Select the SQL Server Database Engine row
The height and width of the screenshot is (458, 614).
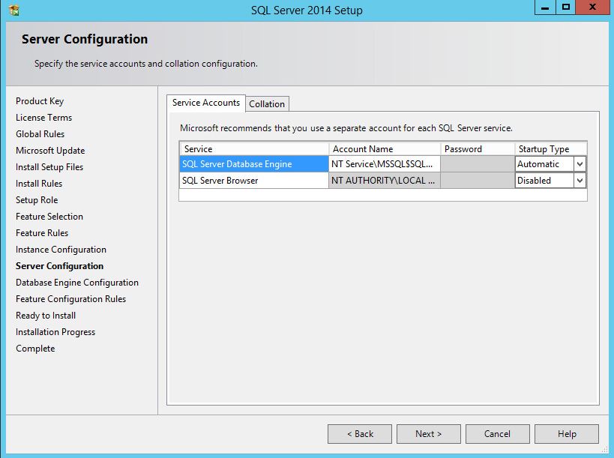tap(254, 164)
